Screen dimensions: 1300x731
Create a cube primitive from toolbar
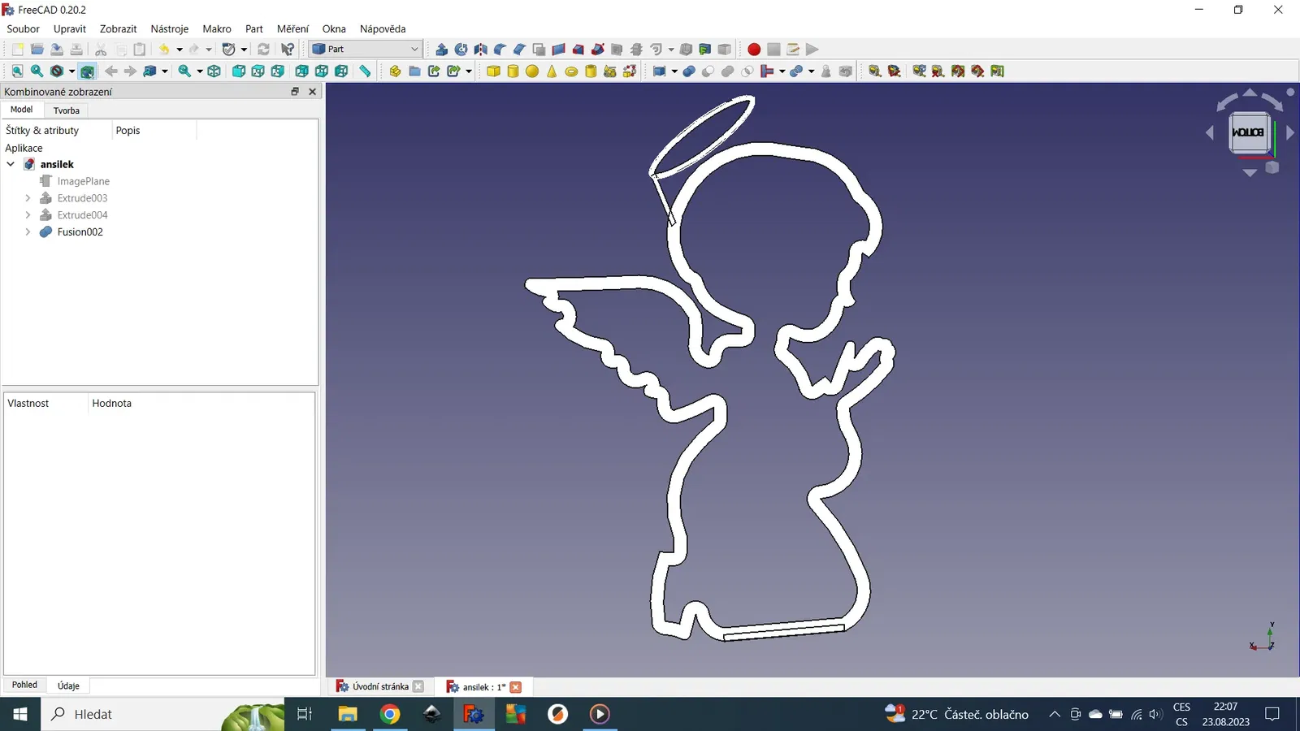click(493, 71)
